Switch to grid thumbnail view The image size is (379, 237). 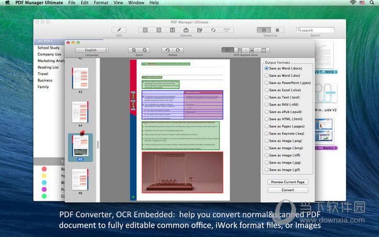(x=264, y=30)
